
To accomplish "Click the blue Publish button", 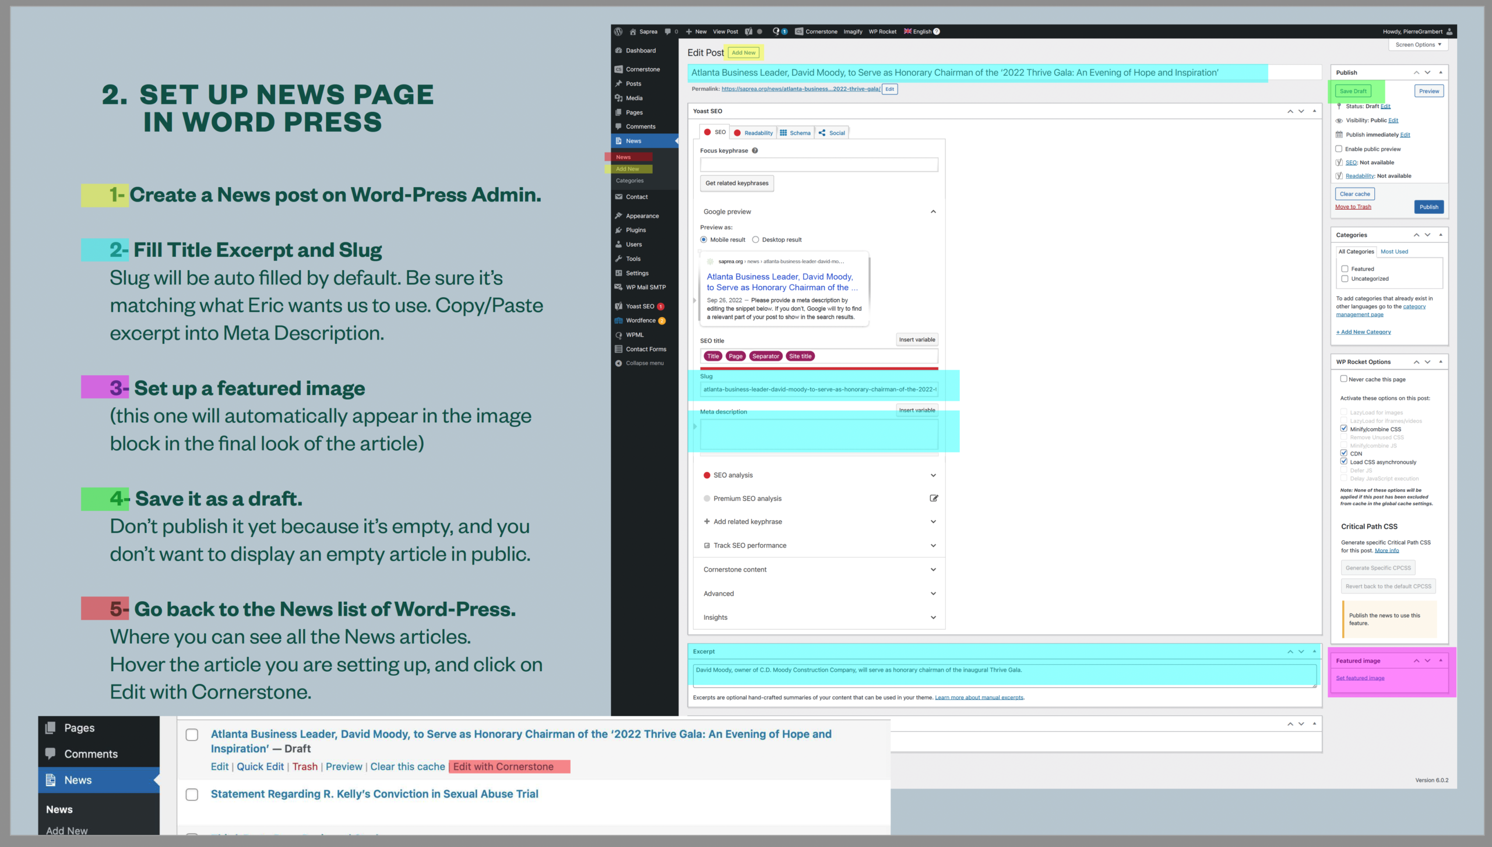I will 1429,207.
